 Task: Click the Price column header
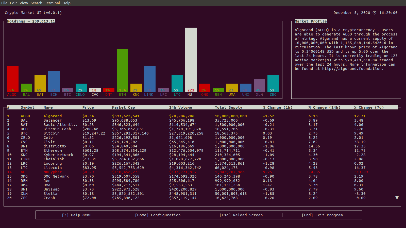click(88, 107)
